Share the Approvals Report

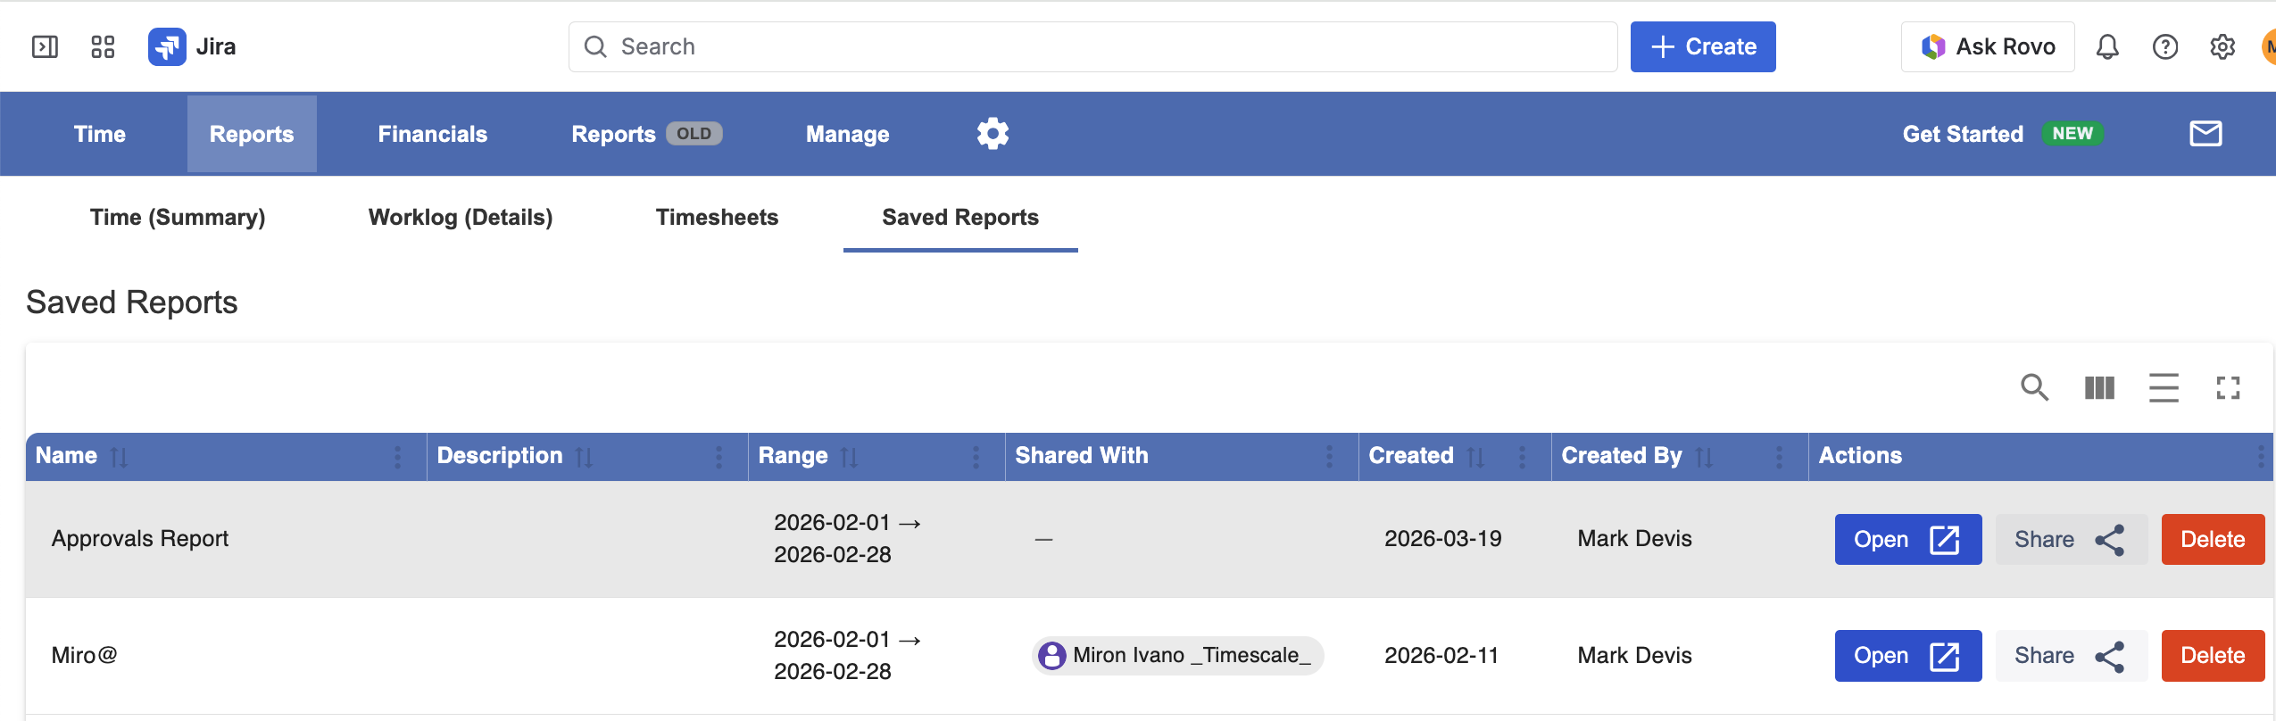point(2071,539)
